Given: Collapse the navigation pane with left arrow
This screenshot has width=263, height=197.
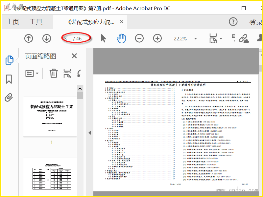Looking at the screenshot, I should click(x=90, y=133).
